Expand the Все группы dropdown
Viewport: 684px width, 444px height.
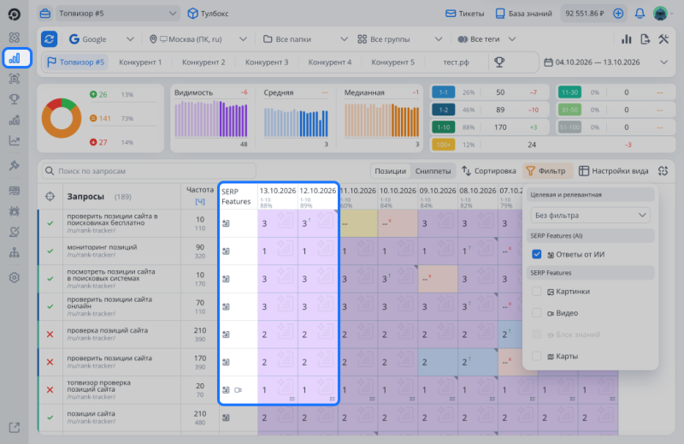pos(399,38)
